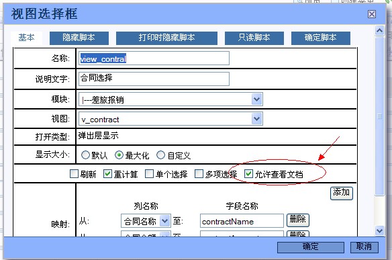The height and width of the screenshot is (260, 392).
Task: Tick the 刷新 checkbox
Action: 74,173
